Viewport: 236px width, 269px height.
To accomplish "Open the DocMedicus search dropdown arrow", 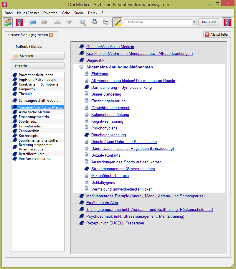I will tap(194, 22).
